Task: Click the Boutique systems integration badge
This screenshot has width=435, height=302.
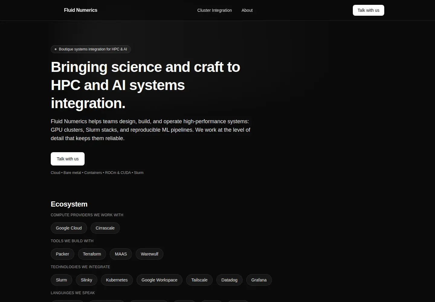Action: click(x=91, y=49)
